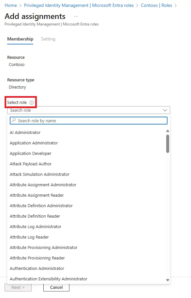Screen dimensions: 191x298
Task: Open the ellipsis menu next to Add assignments
Action: pyautogui.click(x=75, y=16)
